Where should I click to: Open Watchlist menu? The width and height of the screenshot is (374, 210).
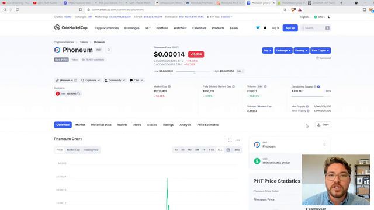180,28
